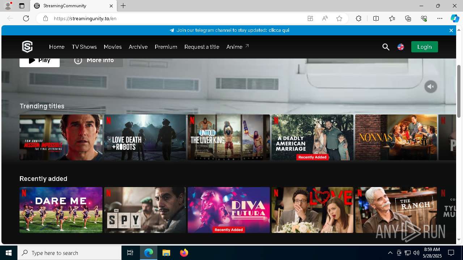Open Task View on the taskbar
463x260 pixels.
click(x=130, y=253)
